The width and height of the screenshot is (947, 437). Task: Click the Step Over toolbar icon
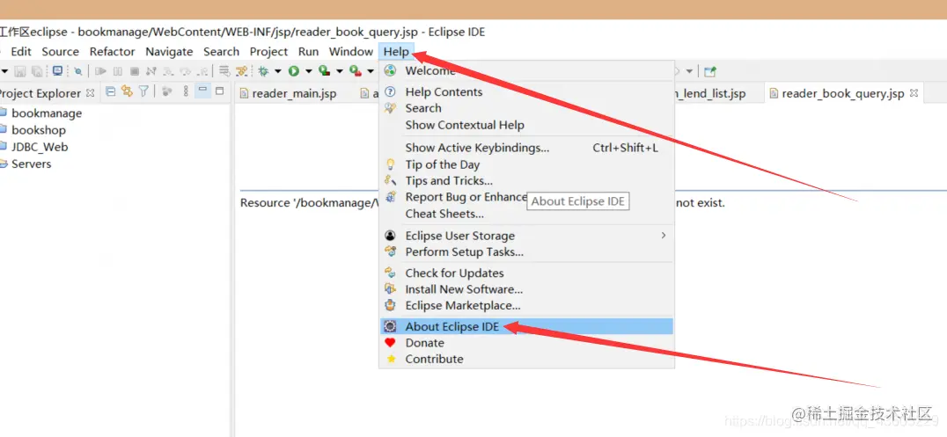(x=186, y=71)
